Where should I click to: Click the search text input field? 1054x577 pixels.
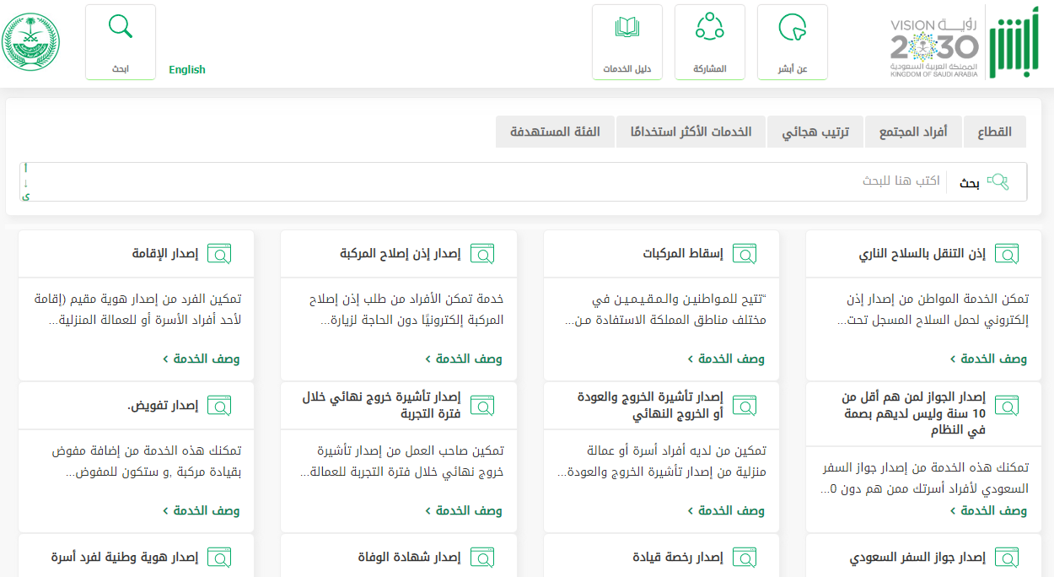(x=506, y=181)
